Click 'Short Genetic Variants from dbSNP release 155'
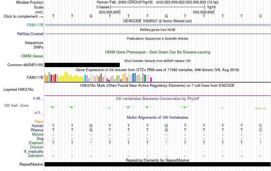271x171 pixels. pos(157,61)
